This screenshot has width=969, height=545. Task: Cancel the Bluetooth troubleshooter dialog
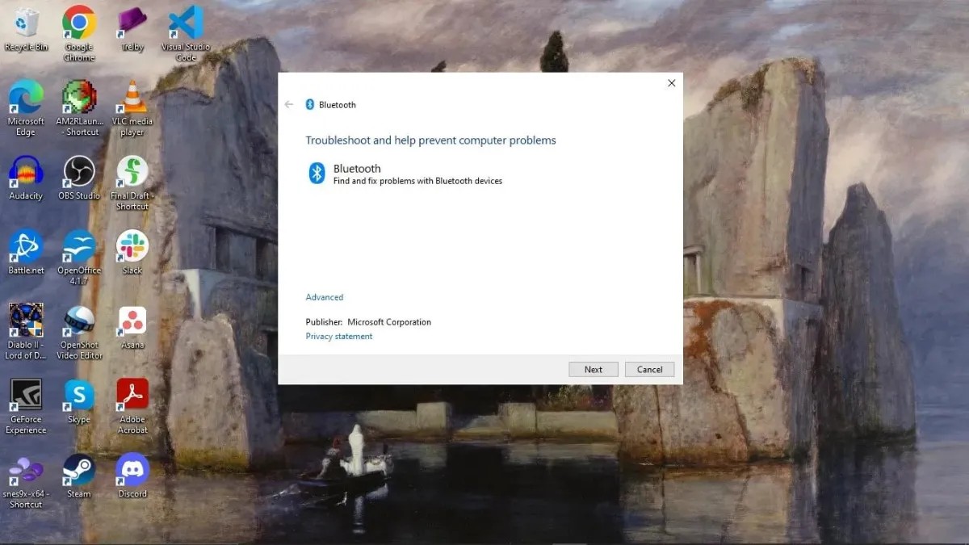point(649,369)
